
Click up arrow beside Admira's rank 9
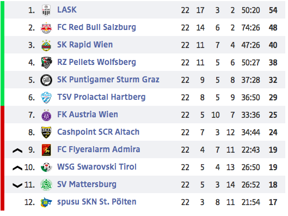point(17,151)
